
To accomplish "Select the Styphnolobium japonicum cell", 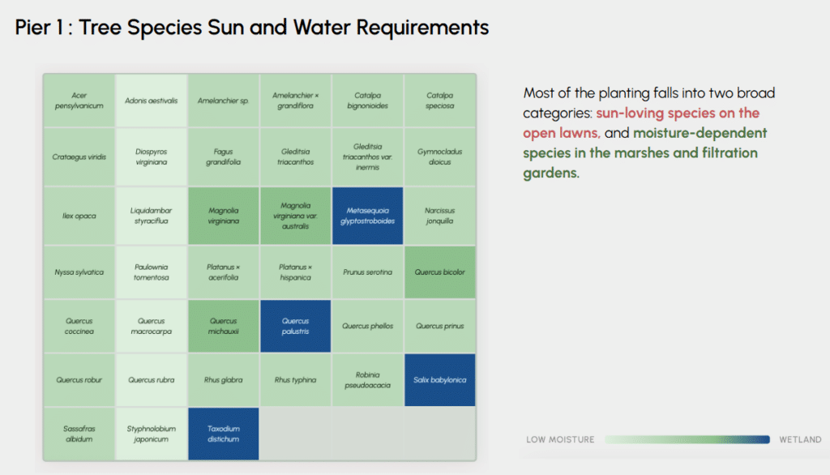I will [151, 434].
